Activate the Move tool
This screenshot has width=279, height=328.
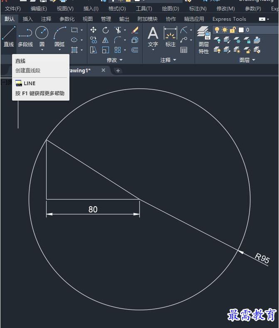tap(93, 30)
